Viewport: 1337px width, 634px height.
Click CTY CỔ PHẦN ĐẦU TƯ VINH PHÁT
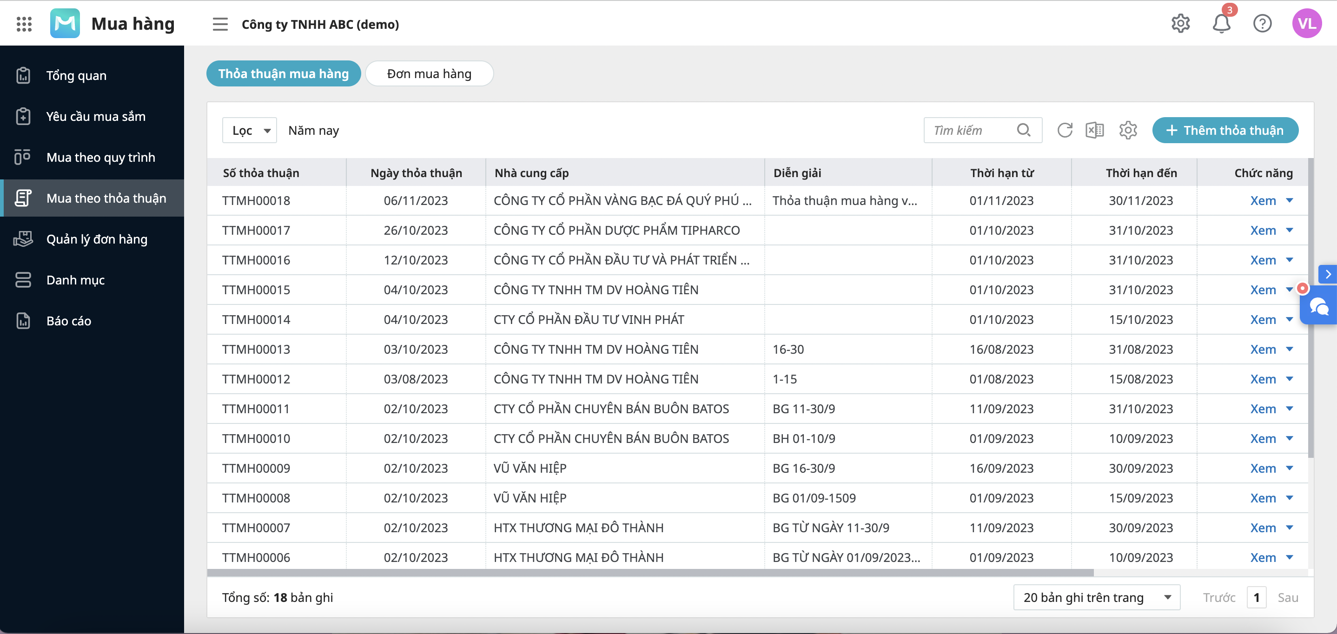589,320
